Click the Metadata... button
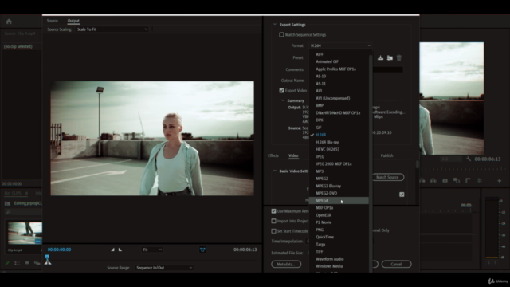 coord(286,264)
